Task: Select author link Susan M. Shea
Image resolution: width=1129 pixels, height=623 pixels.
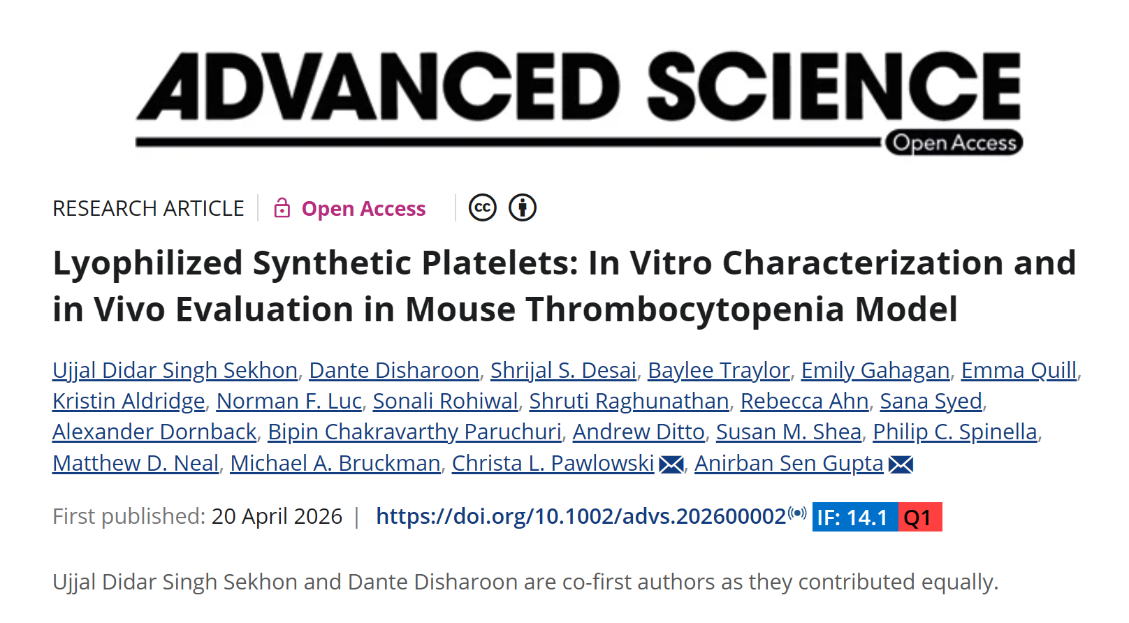Action: (x=788, y=432)
